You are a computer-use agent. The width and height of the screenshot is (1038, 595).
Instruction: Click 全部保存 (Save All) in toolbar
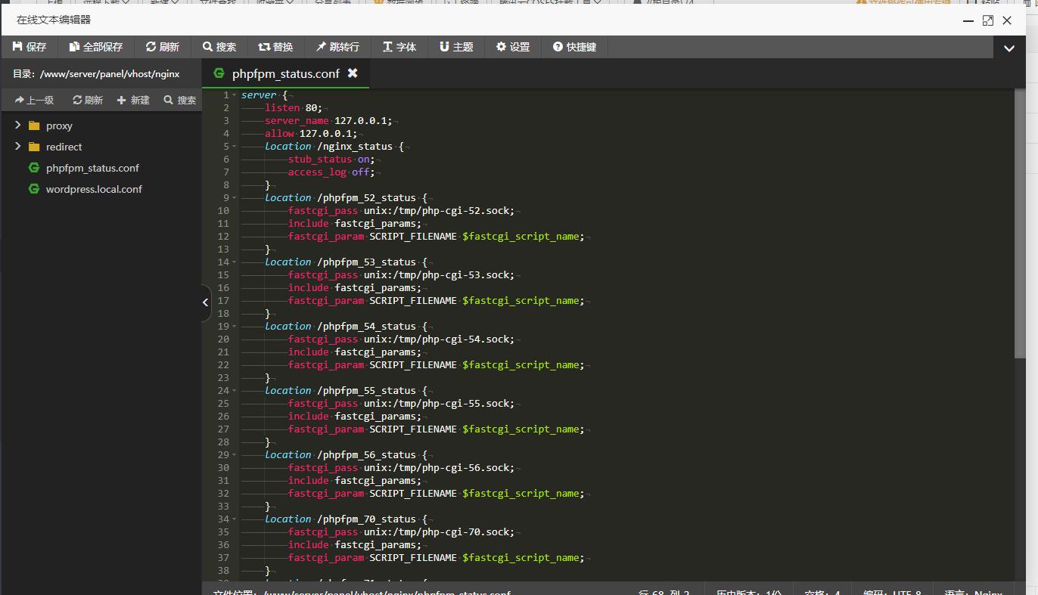(x=95, y=47)
